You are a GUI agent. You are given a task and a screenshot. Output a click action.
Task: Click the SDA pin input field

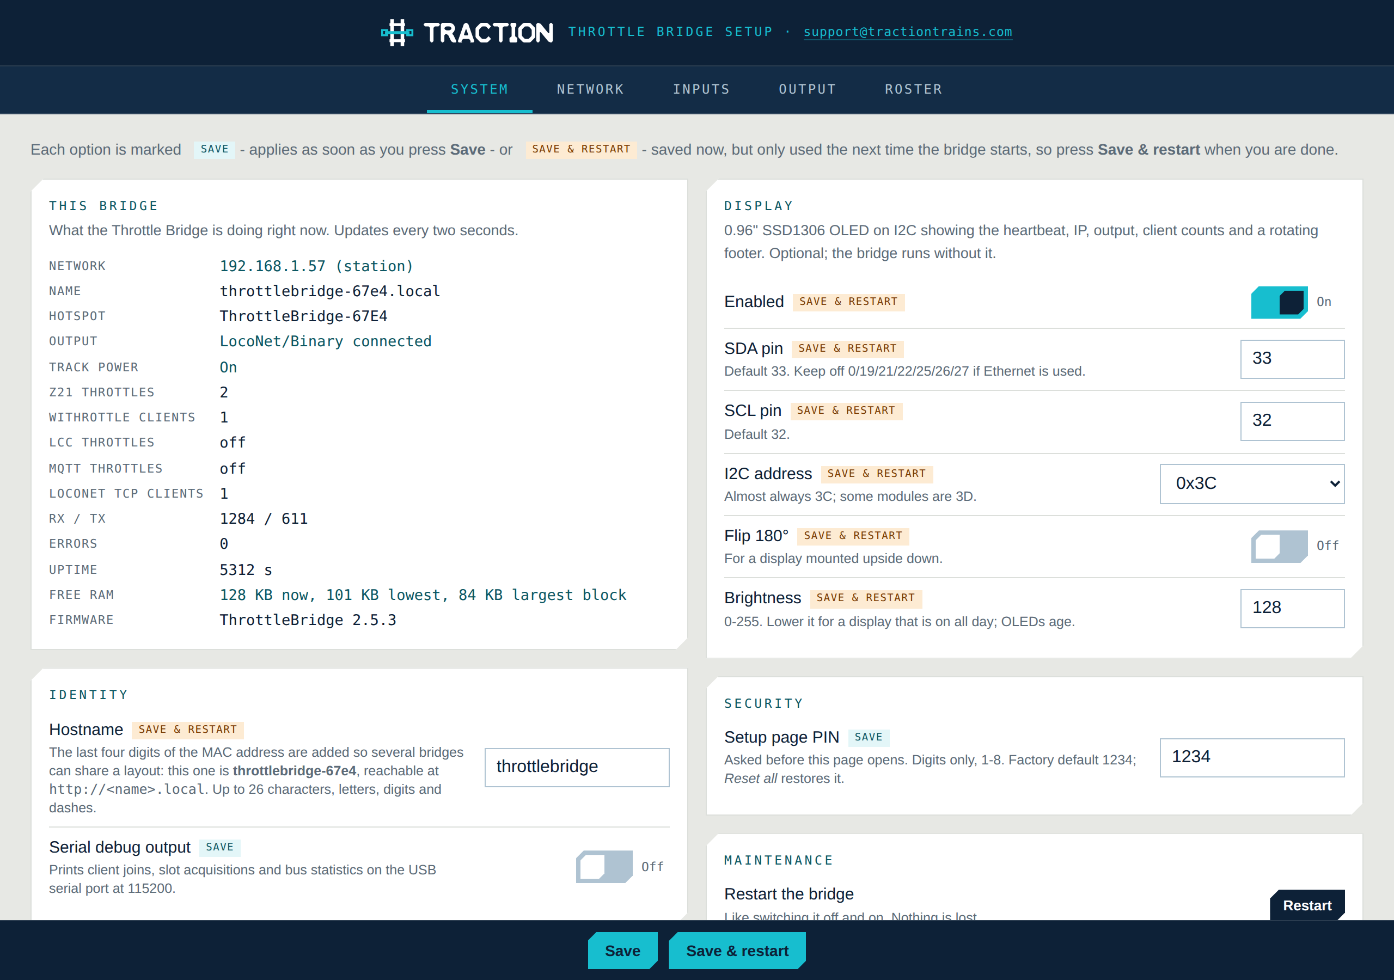click(x=1292, y=359)
